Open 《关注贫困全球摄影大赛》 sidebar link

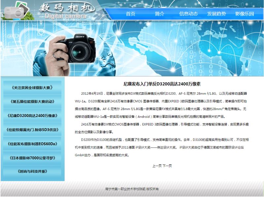[32, 88]
